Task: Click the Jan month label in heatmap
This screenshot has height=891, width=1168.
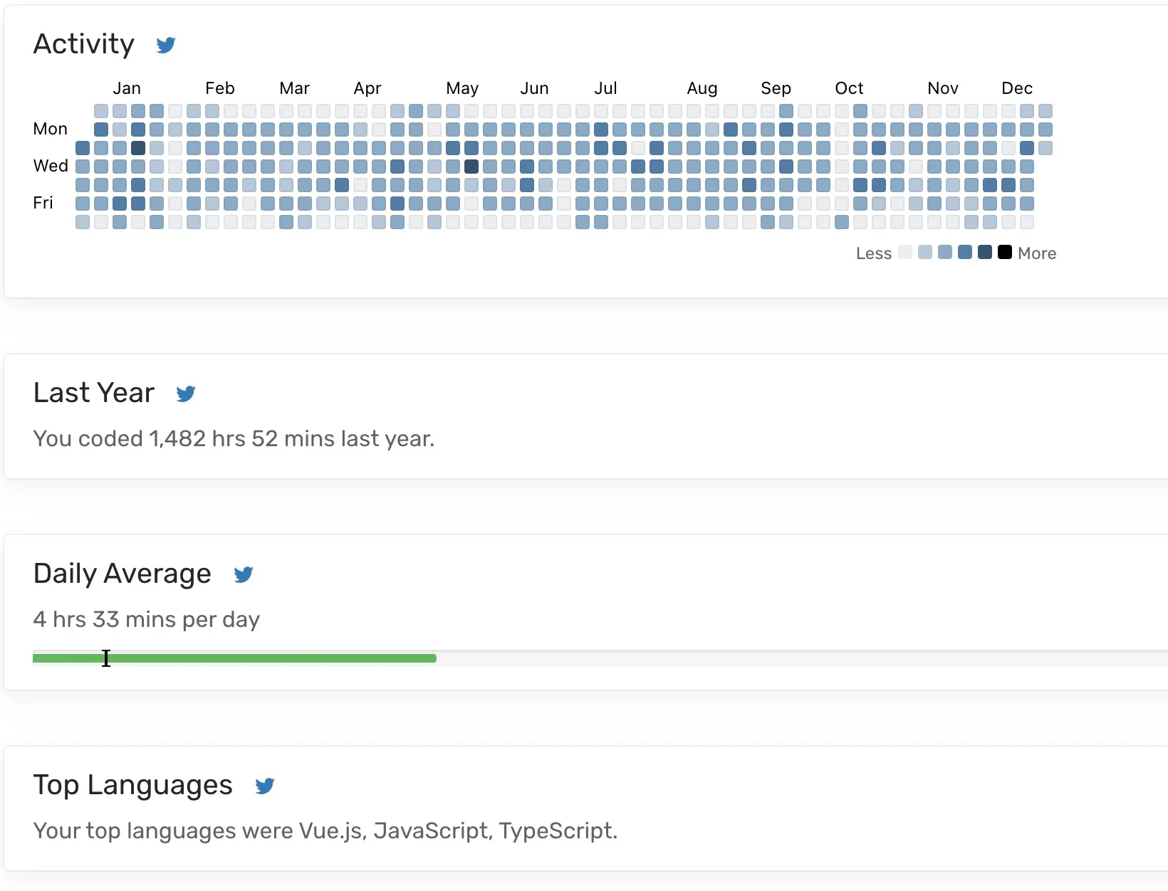Action: pyautogui.click(x=127, y=88)
